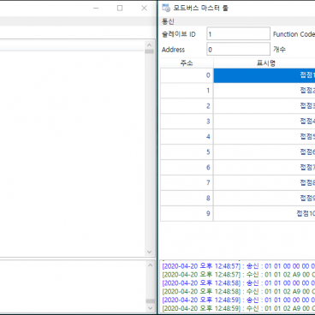Select the address 4 cell
This screenshot has height=315, width=315.
(x=187, y=137)
